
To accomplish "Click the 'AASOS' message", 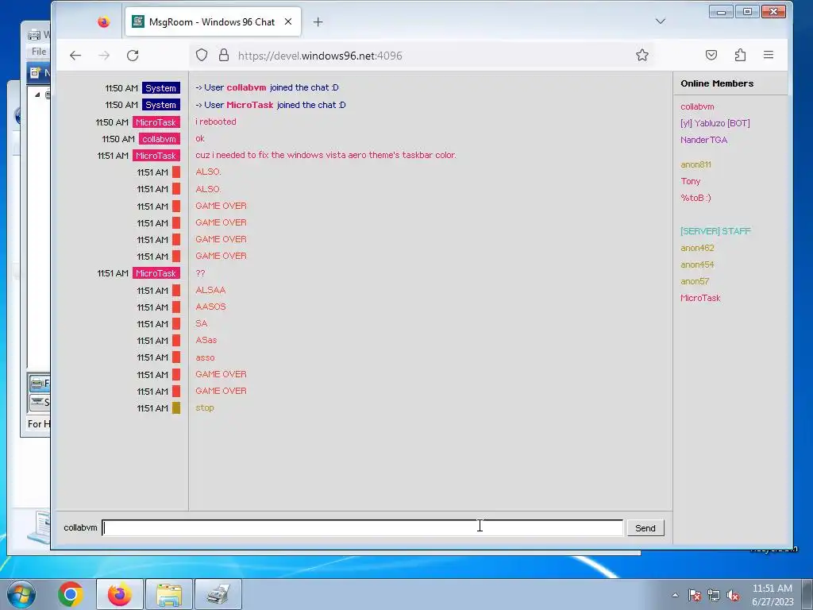I will point(210,307).
